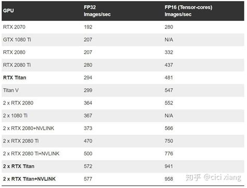The image size is (247, 188).
Task: Click the RTX 2080 Ti GPU name
Action: 17,65
